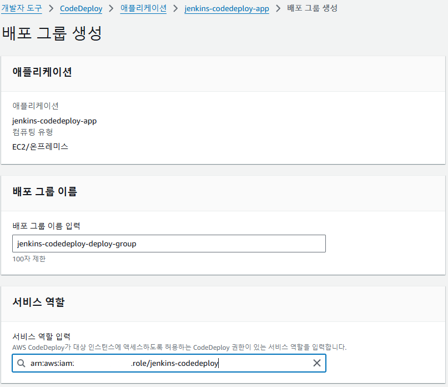Click the EC2/온프레미스 compute type value

40,147
